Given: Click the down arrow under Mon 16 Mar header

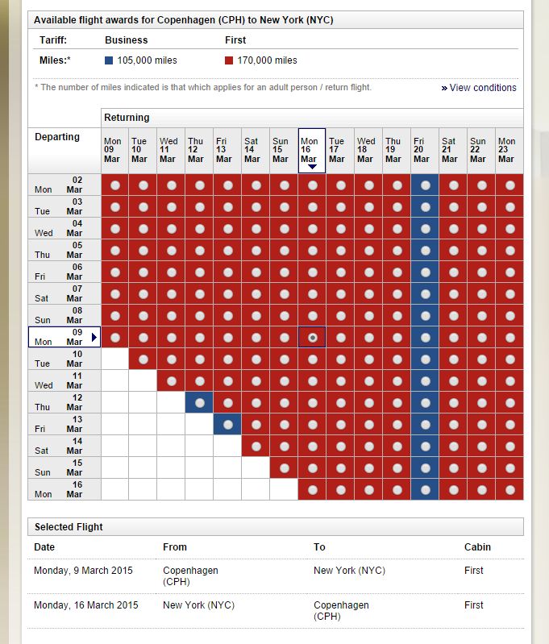Looking at the screenshot, I should point(312,167).
